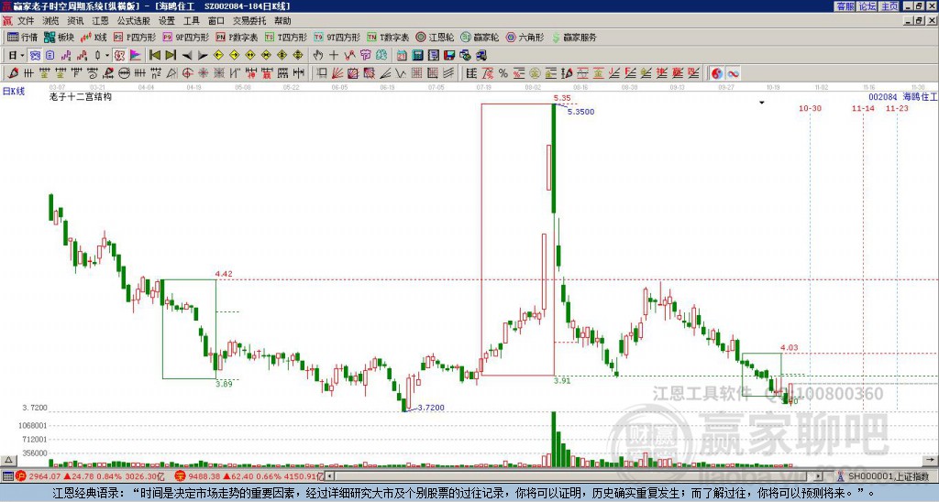Click the black right arrow icon
Screen dimensions: 939x502
tap(203, 56)
